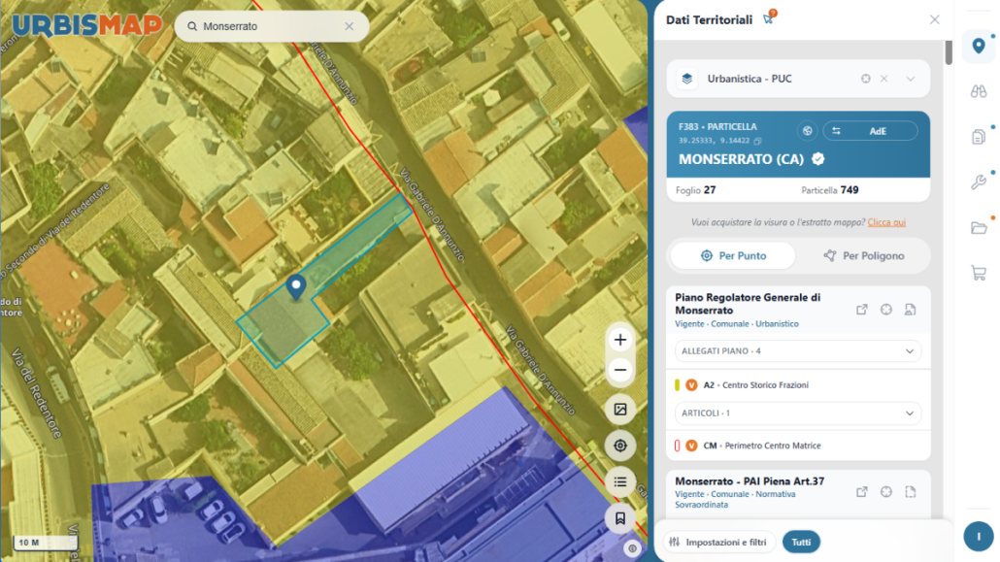Click the 10 M scale bar

pos(46,543)
